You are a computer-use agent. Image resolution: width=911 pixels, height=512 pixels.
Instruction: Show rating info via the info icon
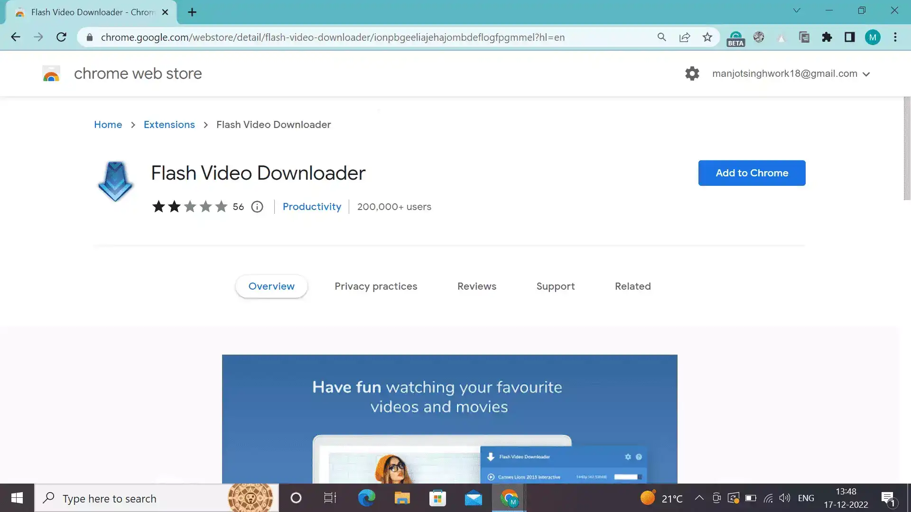tap(257, 207)
